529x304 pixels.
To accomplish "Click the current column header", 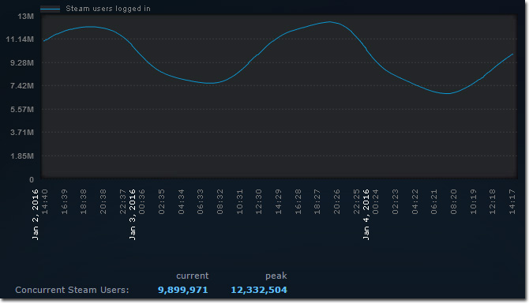I will pos(193,276).
